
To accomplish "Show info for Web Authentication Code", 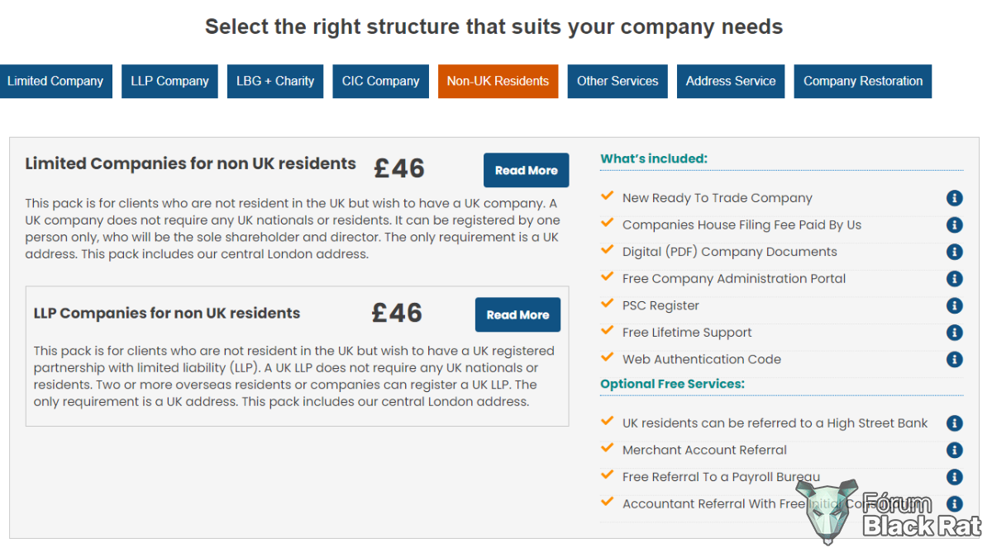I will coord(955,359).
